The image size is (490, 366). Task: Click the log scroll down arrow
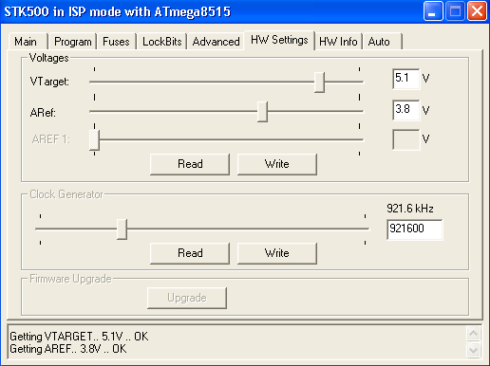point(474,350)
